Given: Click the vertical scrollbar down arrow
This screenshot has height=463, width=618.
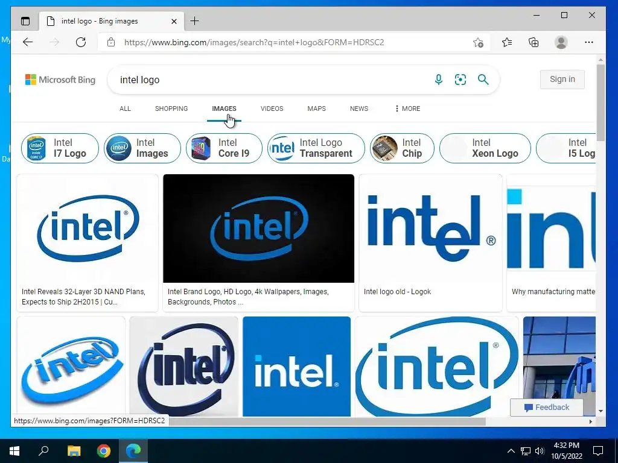Looking at the screenshot, I should click(x=600, y=411).
